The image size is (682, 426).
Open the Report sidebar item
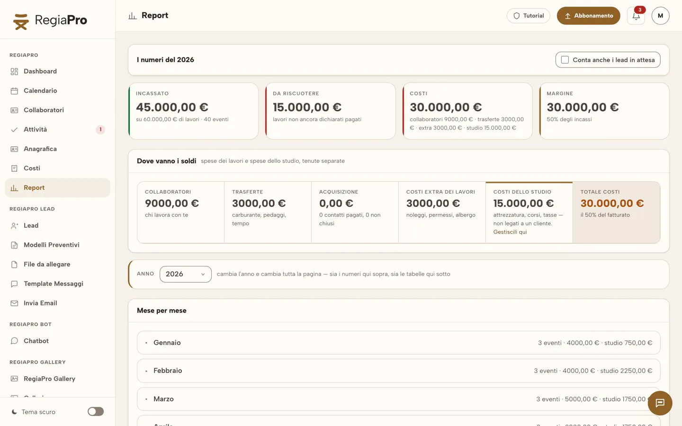click(x=58, y=188)
